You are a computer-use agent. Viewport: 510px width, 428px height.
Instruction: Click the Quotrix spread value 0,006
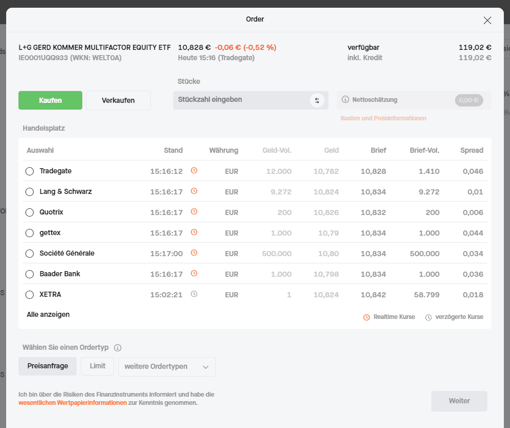click(473, 212)
